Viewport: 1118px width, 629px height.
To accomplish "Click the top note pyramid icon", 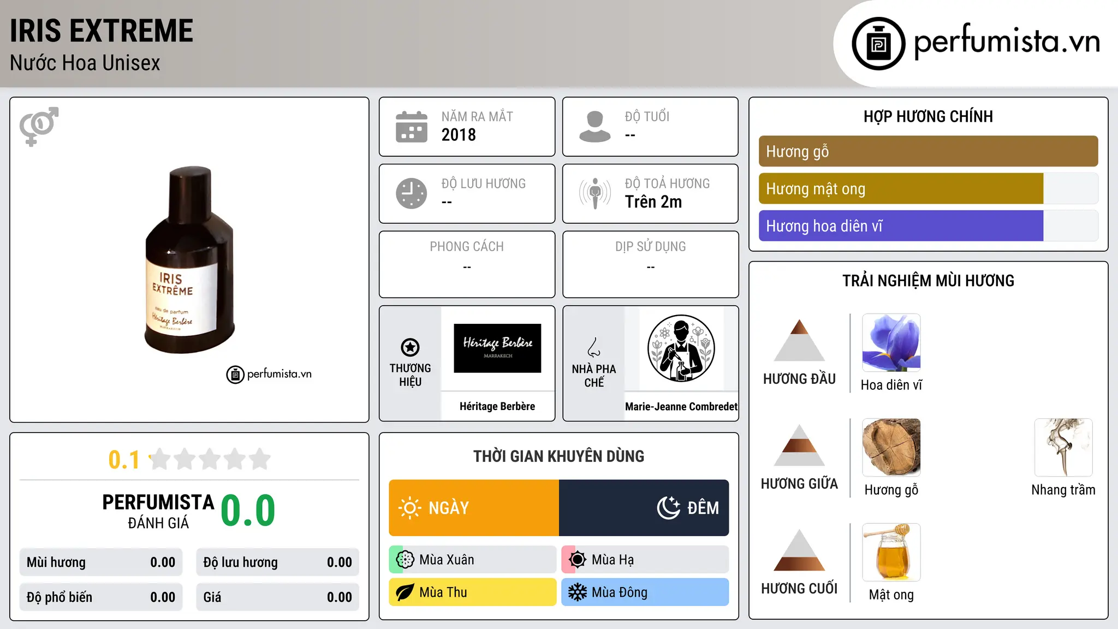I will click(799, 340).
